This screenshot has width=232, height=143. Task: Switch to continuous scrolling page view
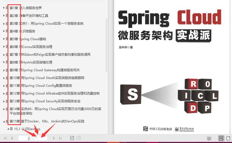(221, 138)
